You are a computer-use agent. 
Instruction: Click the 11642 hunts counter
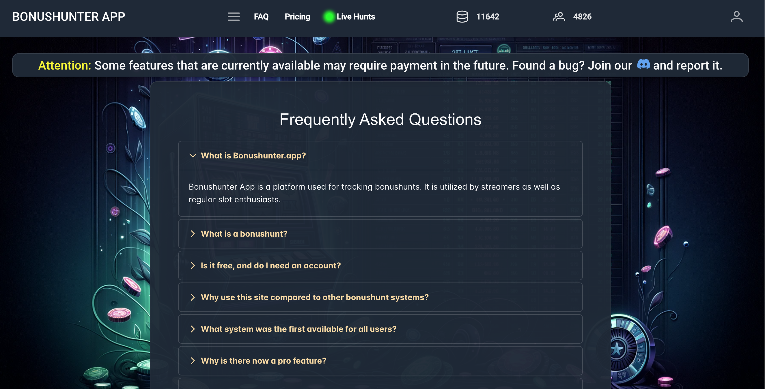(488, 17)
